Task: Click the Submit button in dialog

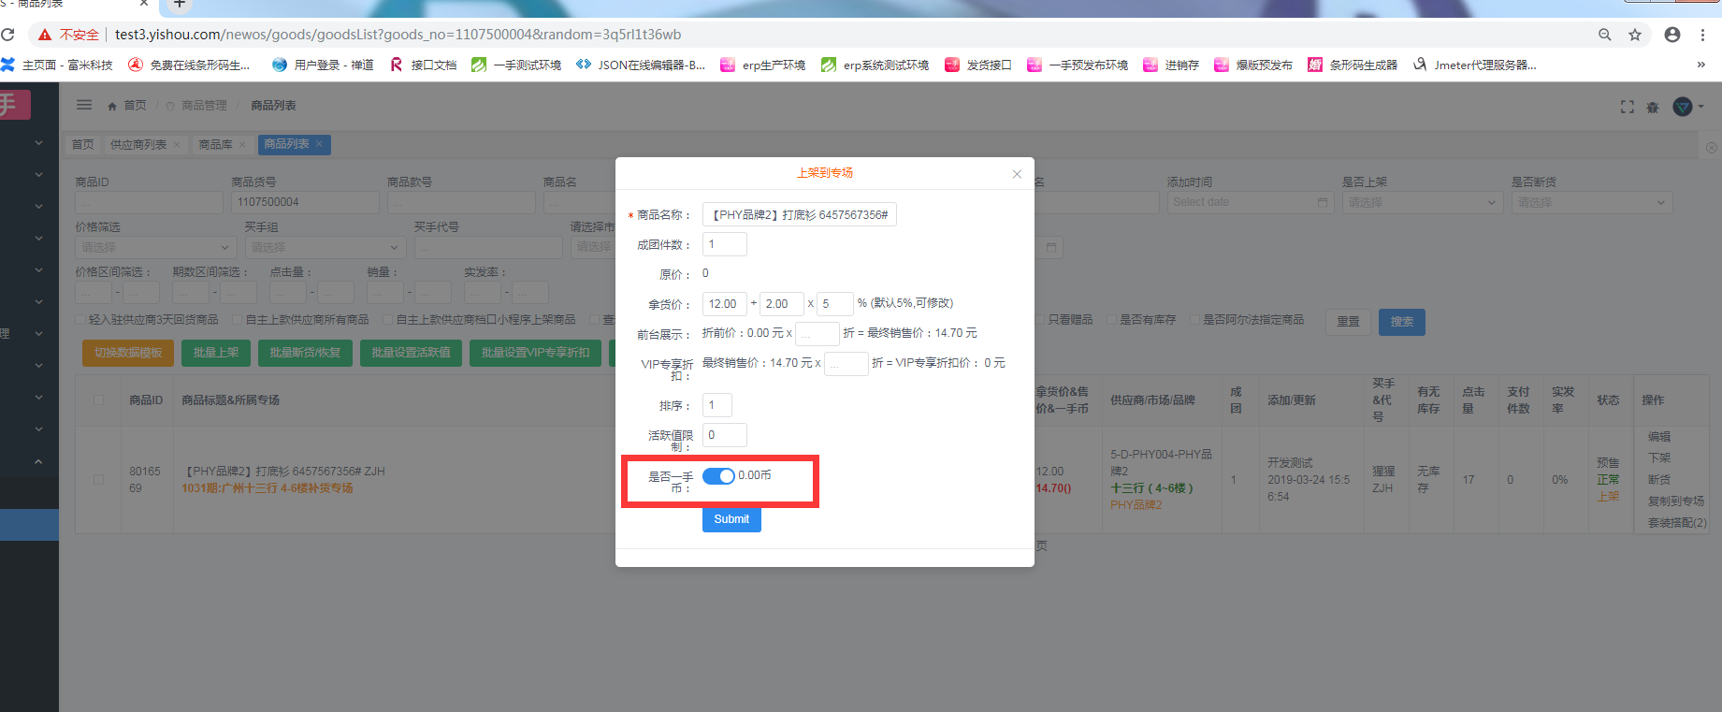Action: 731,519
